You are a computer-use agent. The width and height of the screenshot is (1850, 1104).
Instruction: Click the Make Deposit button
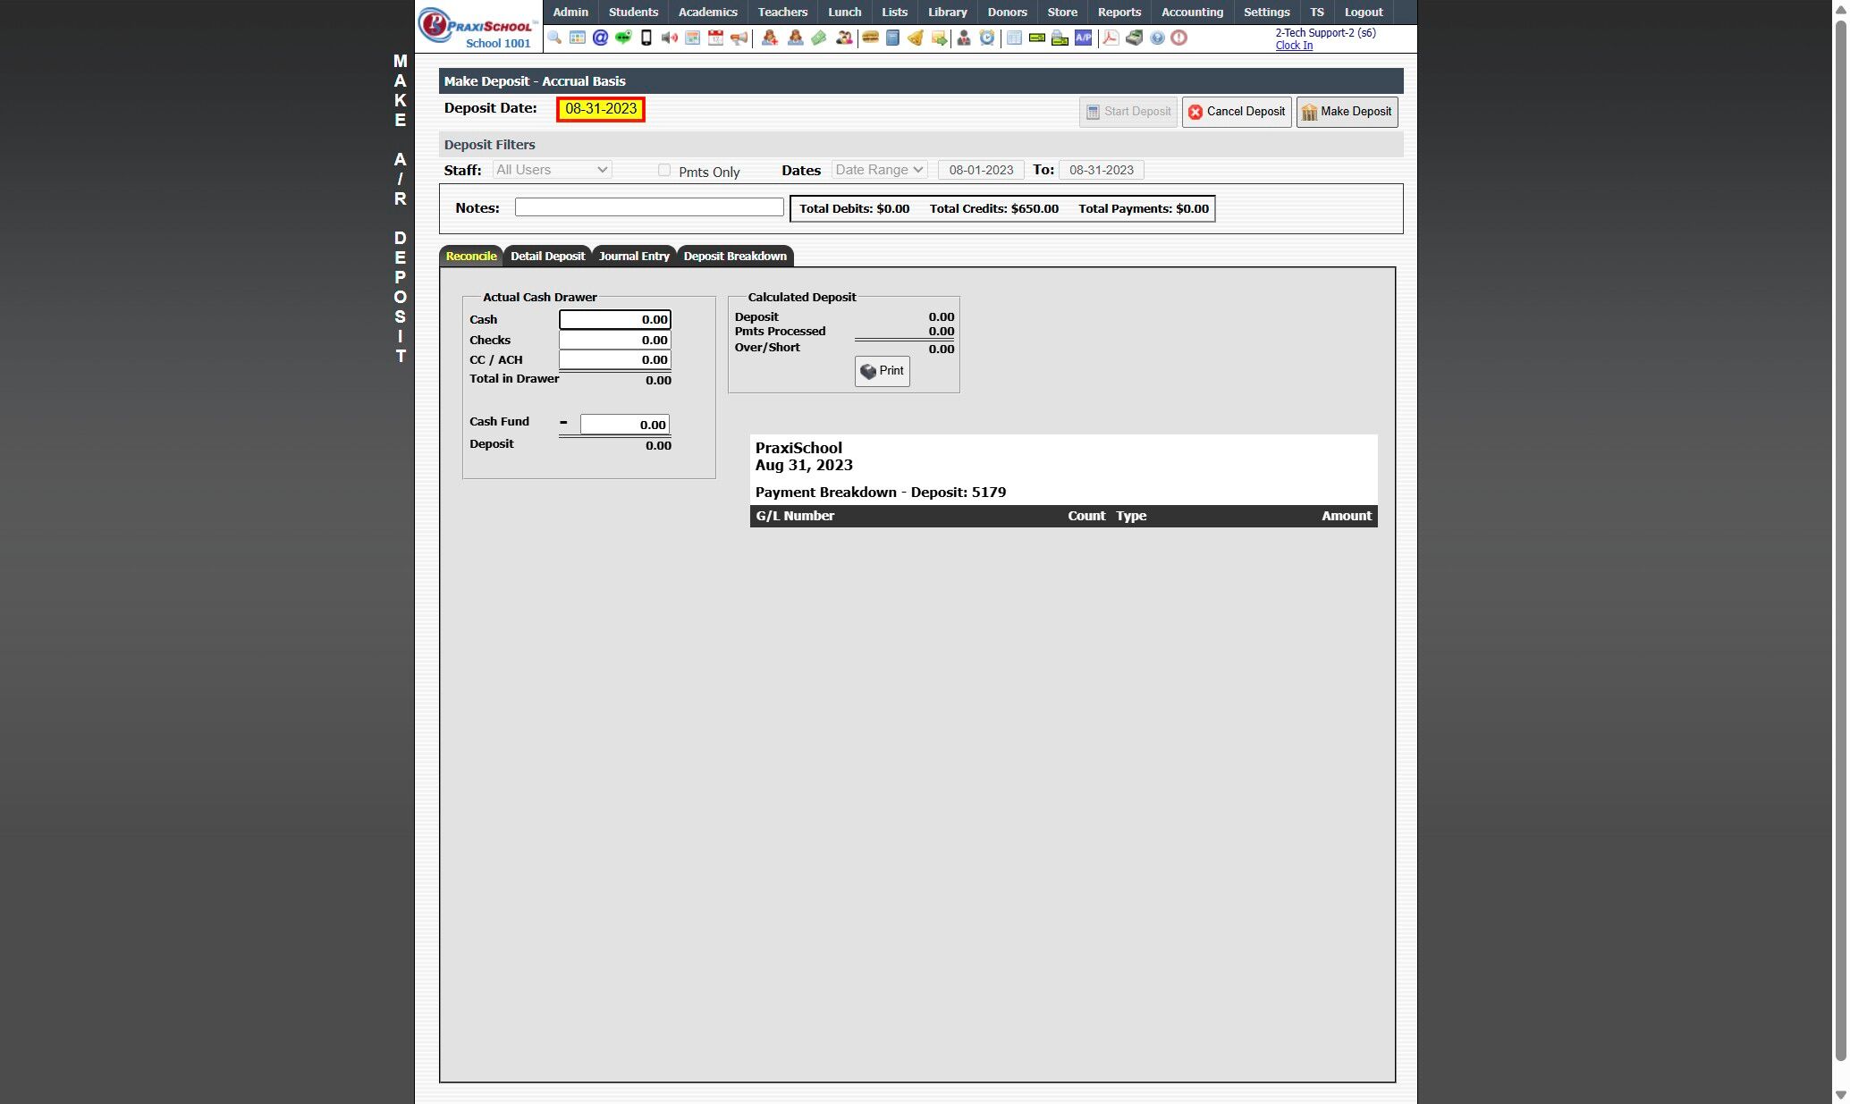tap(1347, 112)
